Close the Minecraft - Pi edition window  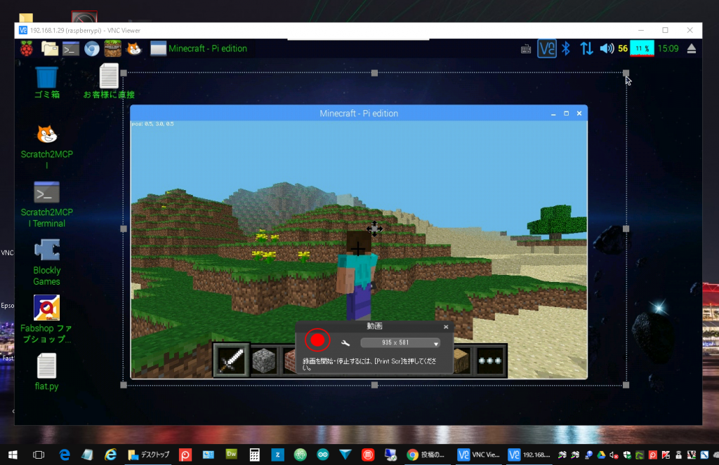pyautogui.click(x=579, y=113)
